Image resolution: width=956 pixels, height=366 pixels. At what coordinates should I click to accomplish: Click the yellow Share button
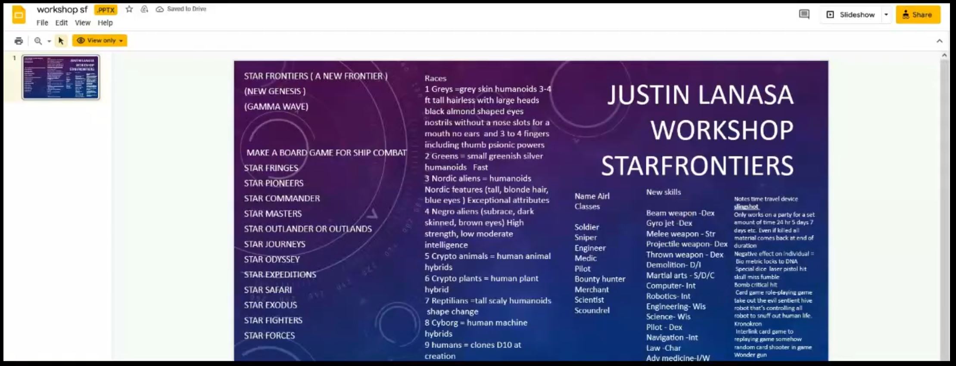(x=918, y=15)
